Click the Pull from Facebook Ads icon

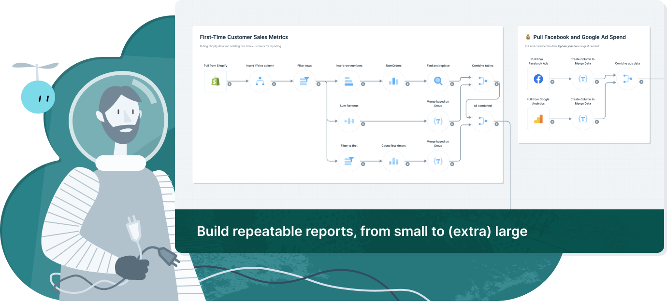(538, 79)
